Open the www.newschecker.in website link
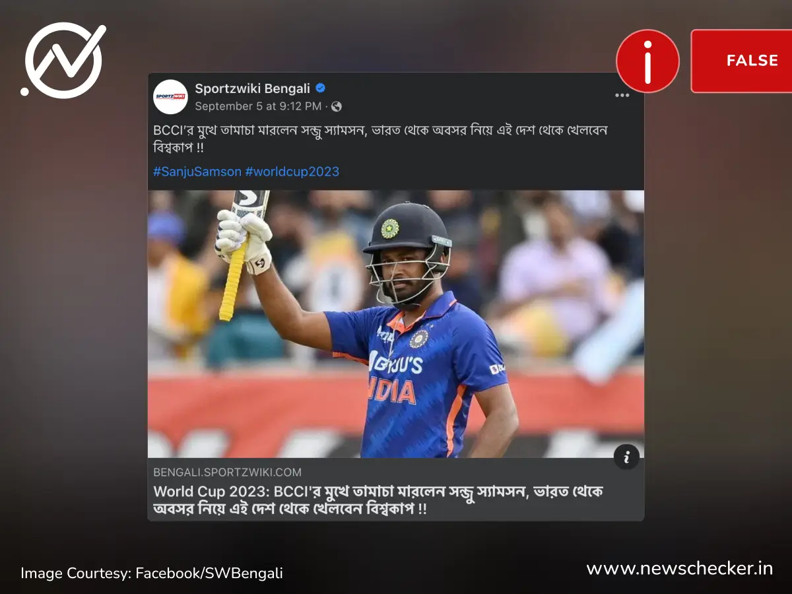 tap(680, 568)
